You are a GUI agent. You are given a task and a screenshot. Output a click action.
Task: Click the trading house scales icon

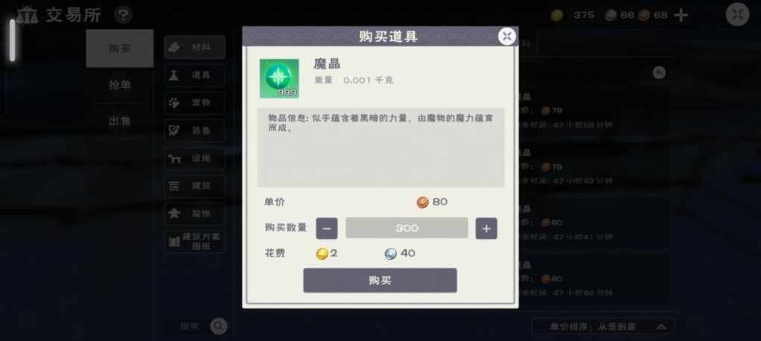coord(27,15)
